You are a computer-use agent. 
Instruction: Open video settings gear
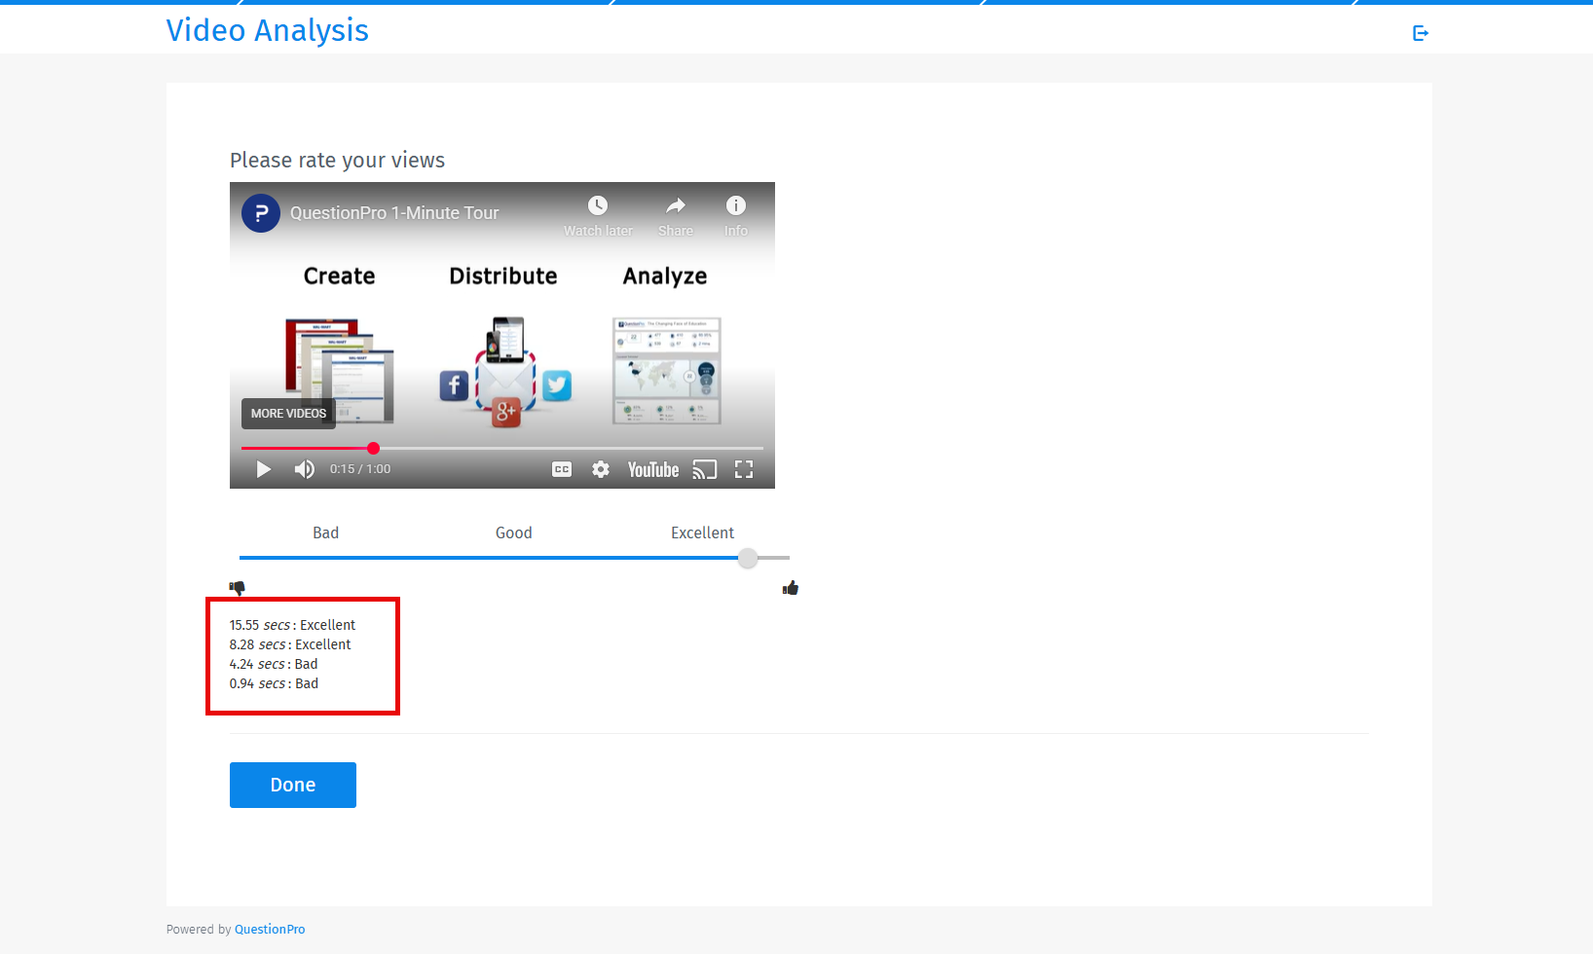[x=601, y=469]
